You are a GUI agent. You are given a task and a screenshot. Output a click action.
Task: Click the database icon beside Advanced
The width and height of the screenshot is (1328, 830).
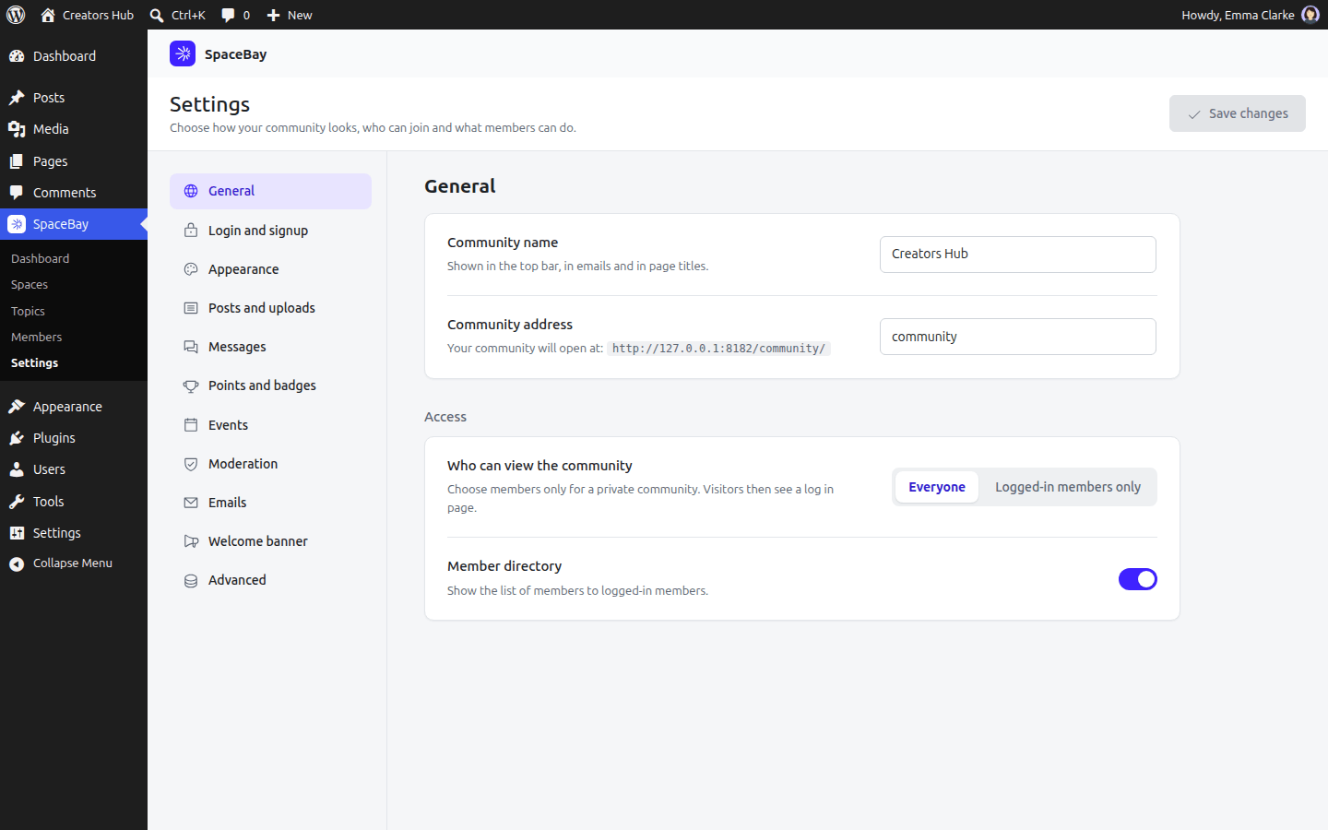point(191,580)
